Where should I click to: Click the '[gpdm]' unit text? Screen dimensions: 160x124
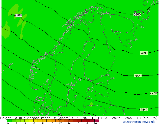pos(64,118)
